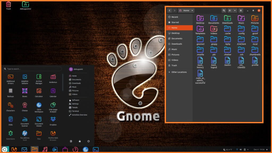Click the volume icon in system tray

[x=241, y=150]
